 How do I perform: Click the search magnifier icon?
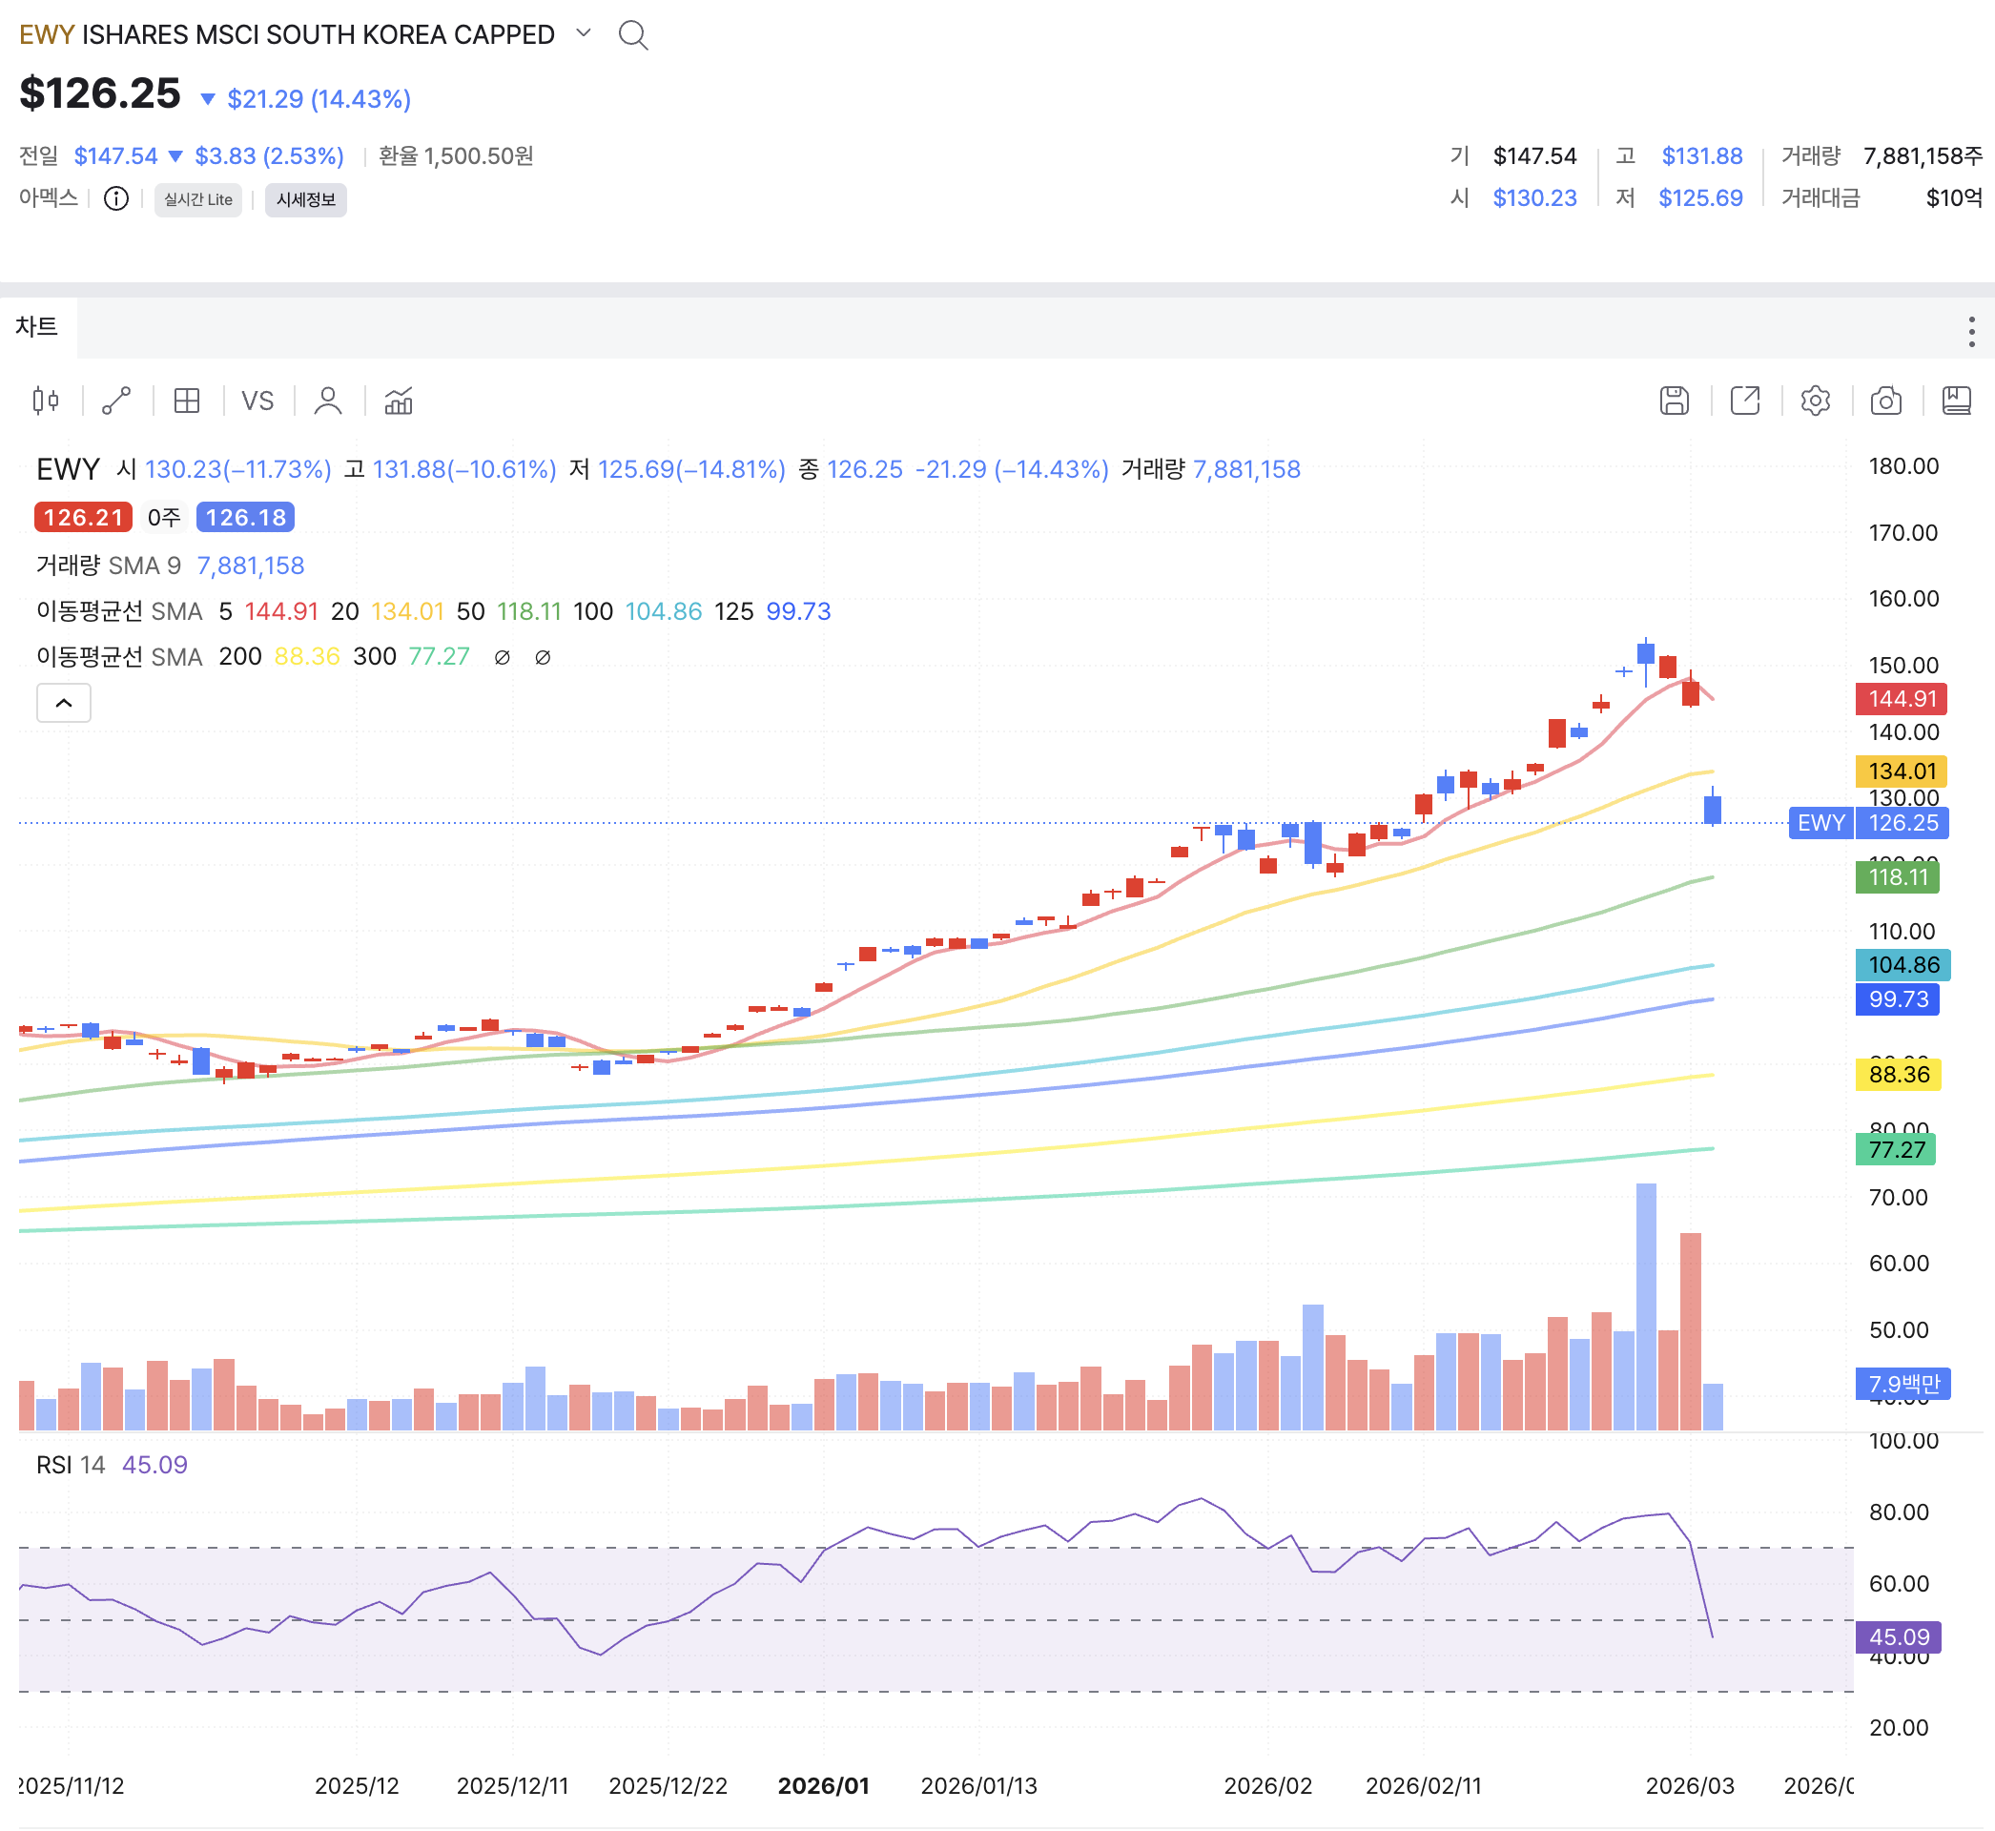point(633,35)
